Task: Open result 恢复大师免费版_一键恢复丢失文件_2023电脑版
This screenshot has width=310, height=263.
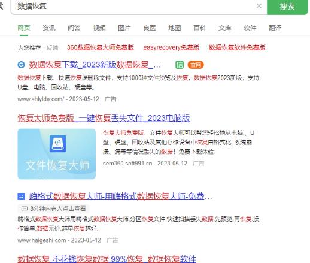Action: [104, 118]
